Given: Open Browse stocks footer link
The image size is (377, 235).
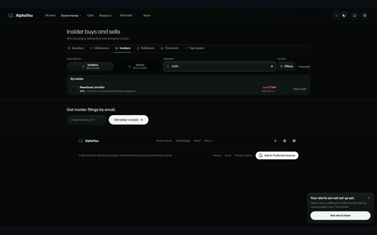Looking at the screenshot, I should [164, 141].
